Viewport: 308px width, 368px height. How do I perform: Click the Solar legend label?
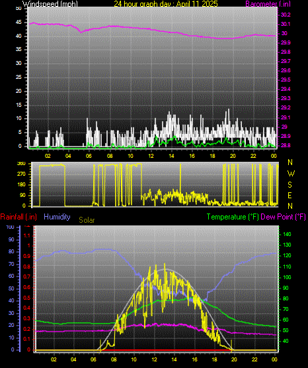tap(87, 220)
